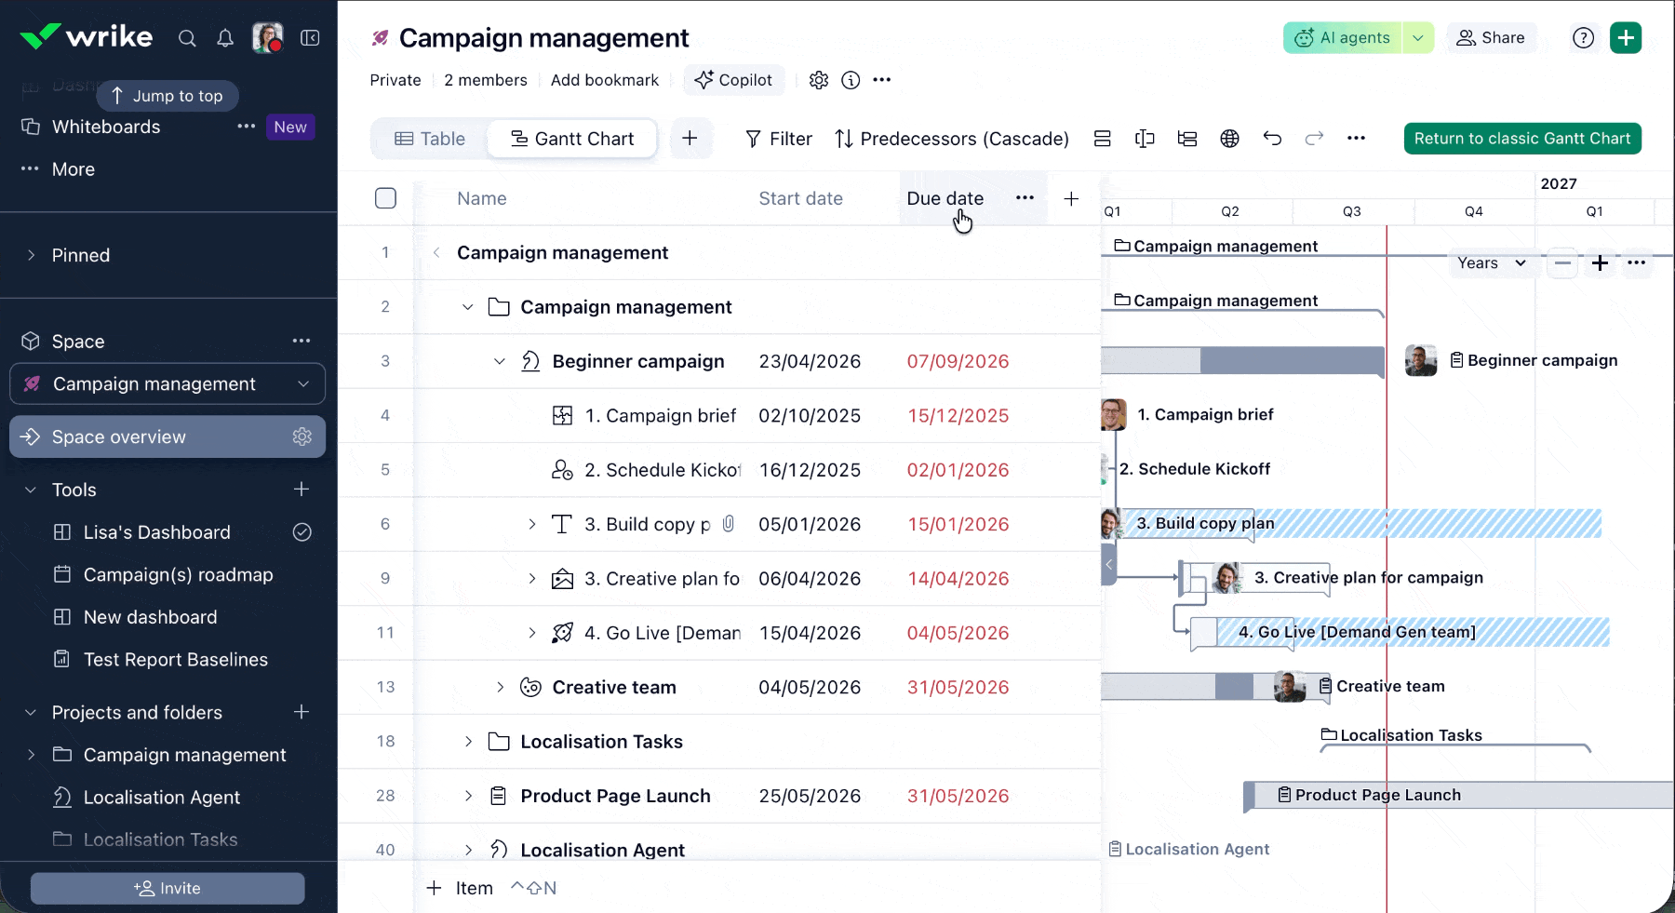Open project more actions ellipsis beside info
1675x913 pixels.
882,80
